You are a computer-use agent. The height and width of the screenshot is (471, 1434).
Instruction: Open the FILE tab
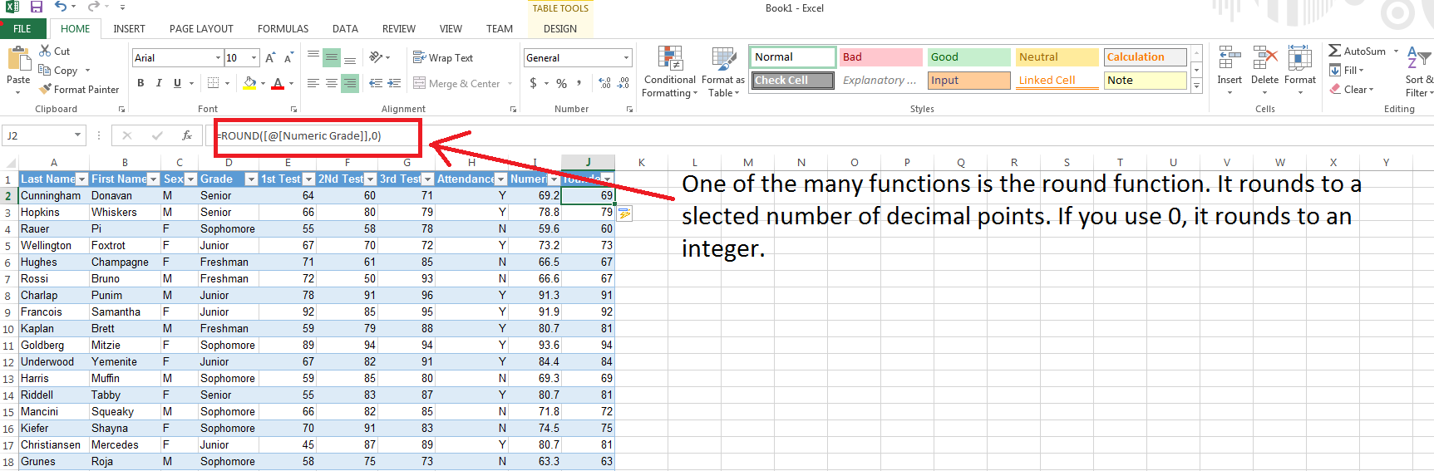(x=22, y=28)
